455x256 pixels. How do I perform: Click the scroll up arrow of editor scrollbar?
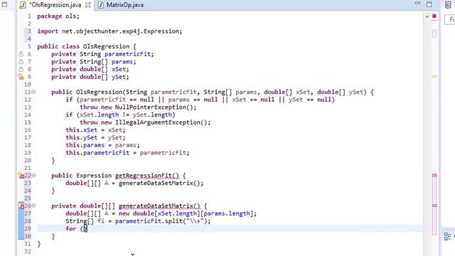click(427, 16)
